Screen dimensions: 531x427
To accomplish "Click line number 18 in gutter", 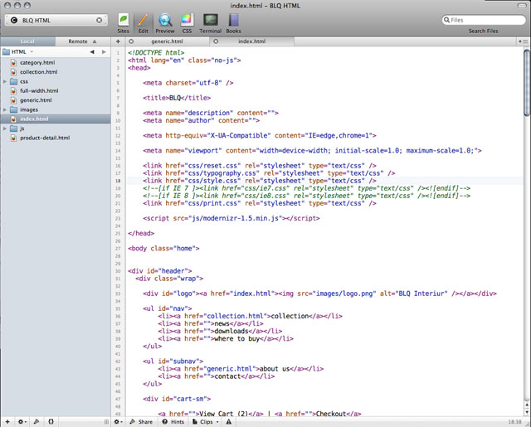I will [x=118, y=181].
